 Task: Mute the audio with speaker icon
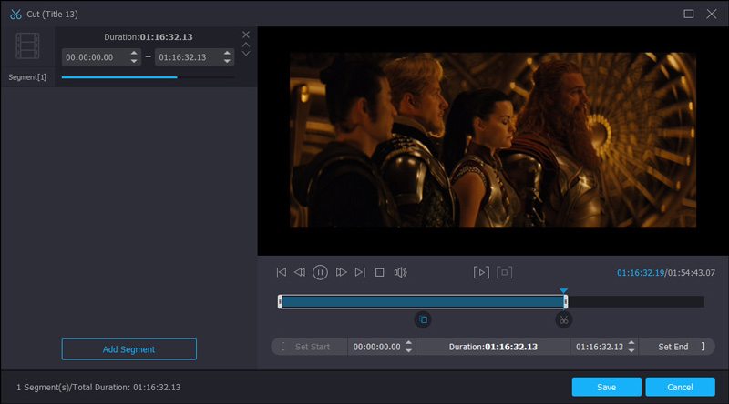tap(400, 272)
